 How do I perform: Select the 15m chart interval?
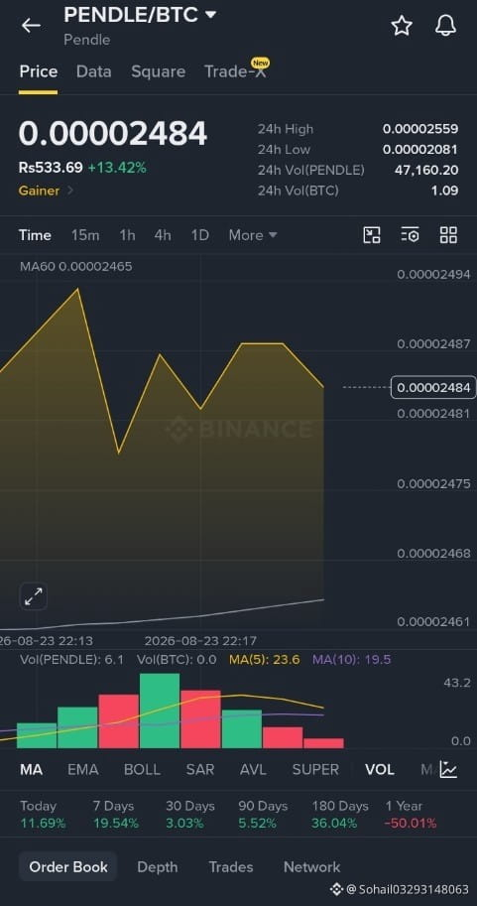pyautogui.click(x=85, y=235)
